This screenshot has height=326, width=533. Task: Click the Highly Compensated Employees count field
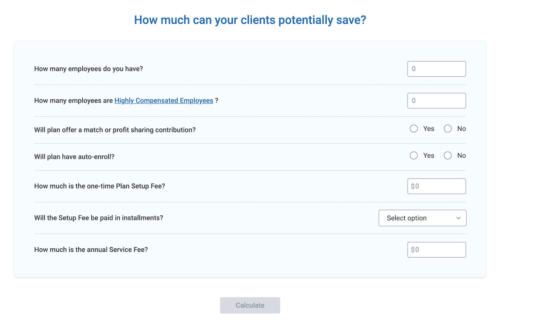click(x=436, y=101)
